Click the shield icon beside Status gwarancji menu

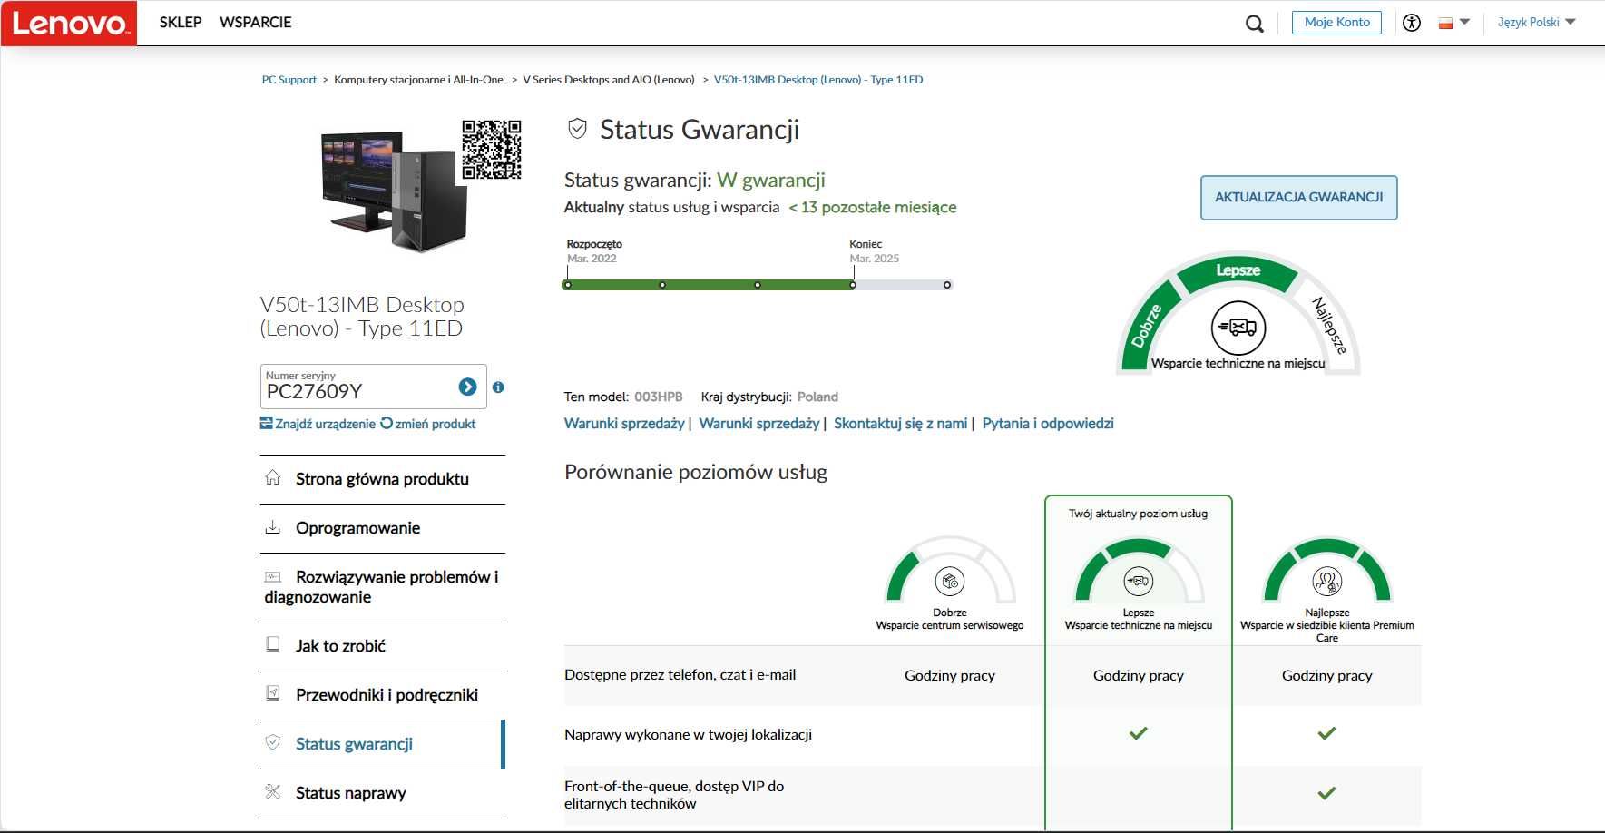272,742
